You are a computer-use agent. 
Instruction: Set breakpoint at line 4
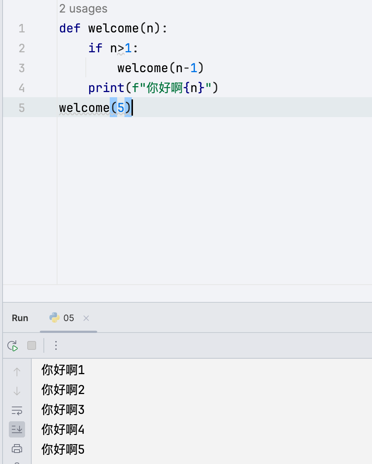point(22,88)
